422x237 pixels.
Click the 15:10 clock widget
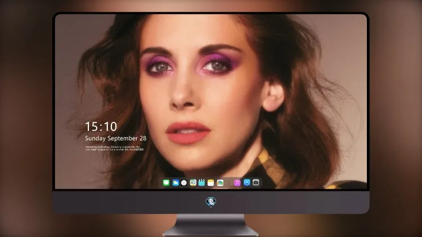(x=101, y=126)
